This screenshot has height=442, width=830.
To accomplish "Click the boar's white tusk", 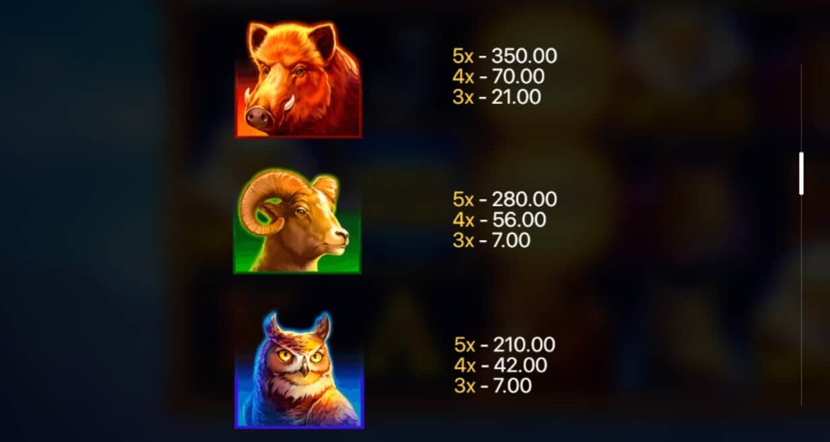I will pyautogui.click(x=289, y=102).
